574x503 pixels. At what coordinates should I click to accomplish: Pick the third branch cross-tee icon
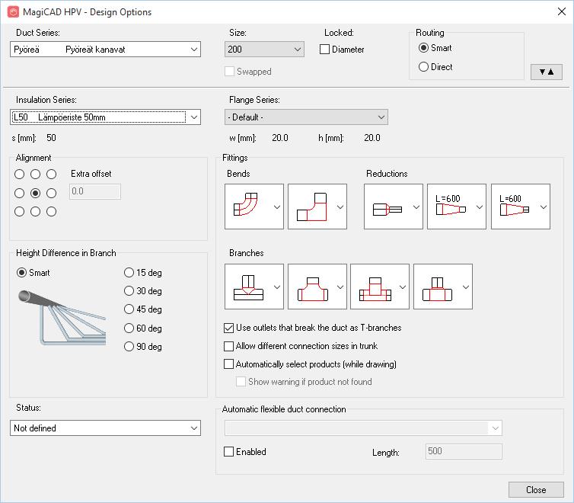click(x=375, y=289)
